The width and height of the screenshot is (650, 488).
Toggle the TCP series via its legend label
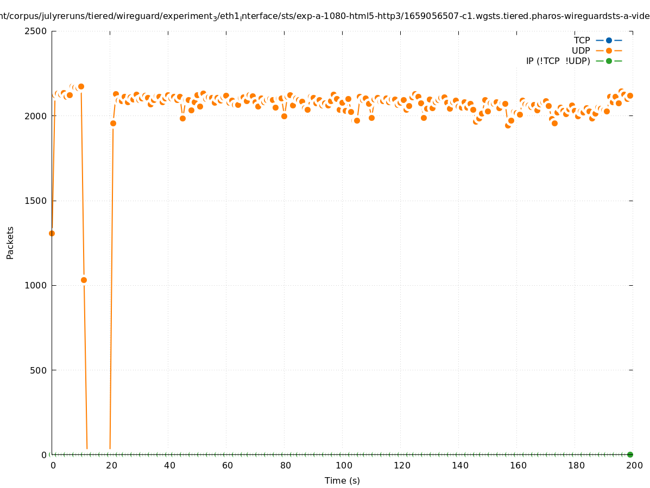pos(582,40)
